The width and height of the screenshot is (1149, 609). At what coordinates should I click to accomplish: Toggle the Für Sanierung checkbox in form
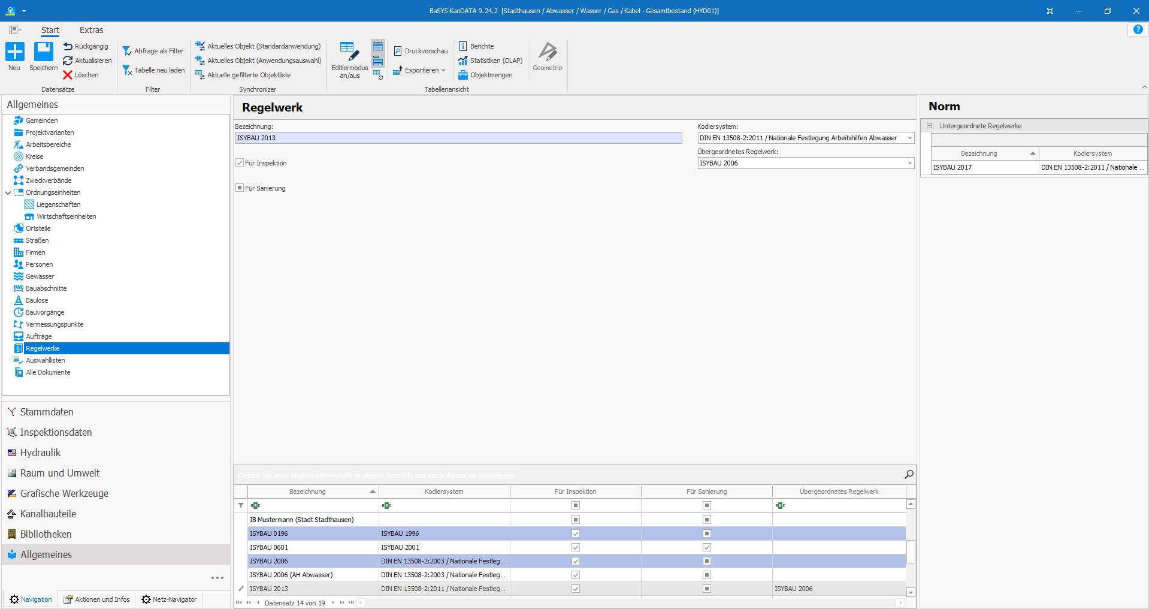[x=240, y=188]
